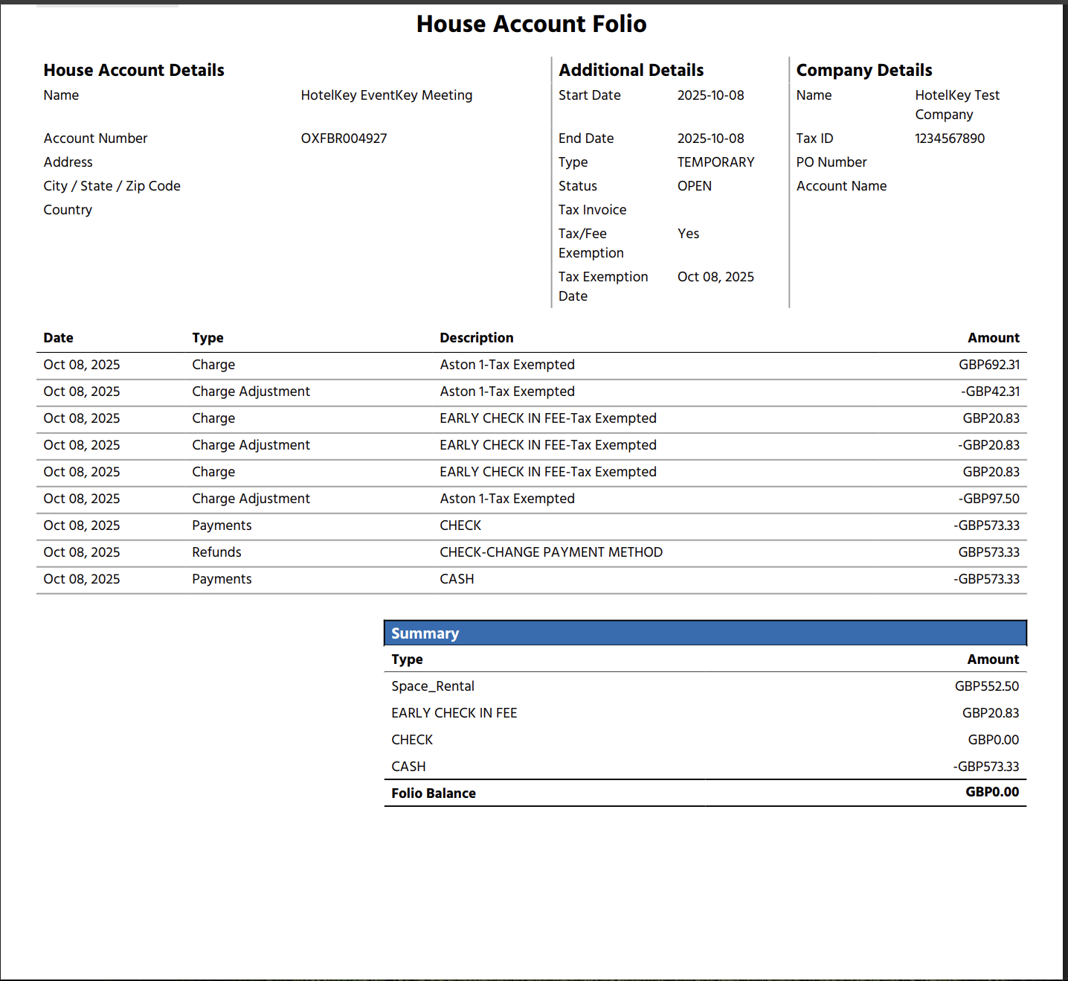Click the TEMPORARY type value
This screenshot has height=981, width=1068.
click(715, 162)
